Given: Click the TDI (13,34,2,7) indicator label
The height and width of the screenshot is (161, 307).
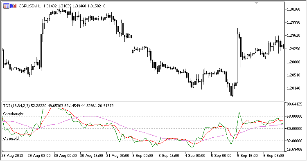Looking at the screenshot, I should click(x=16, y=106).
